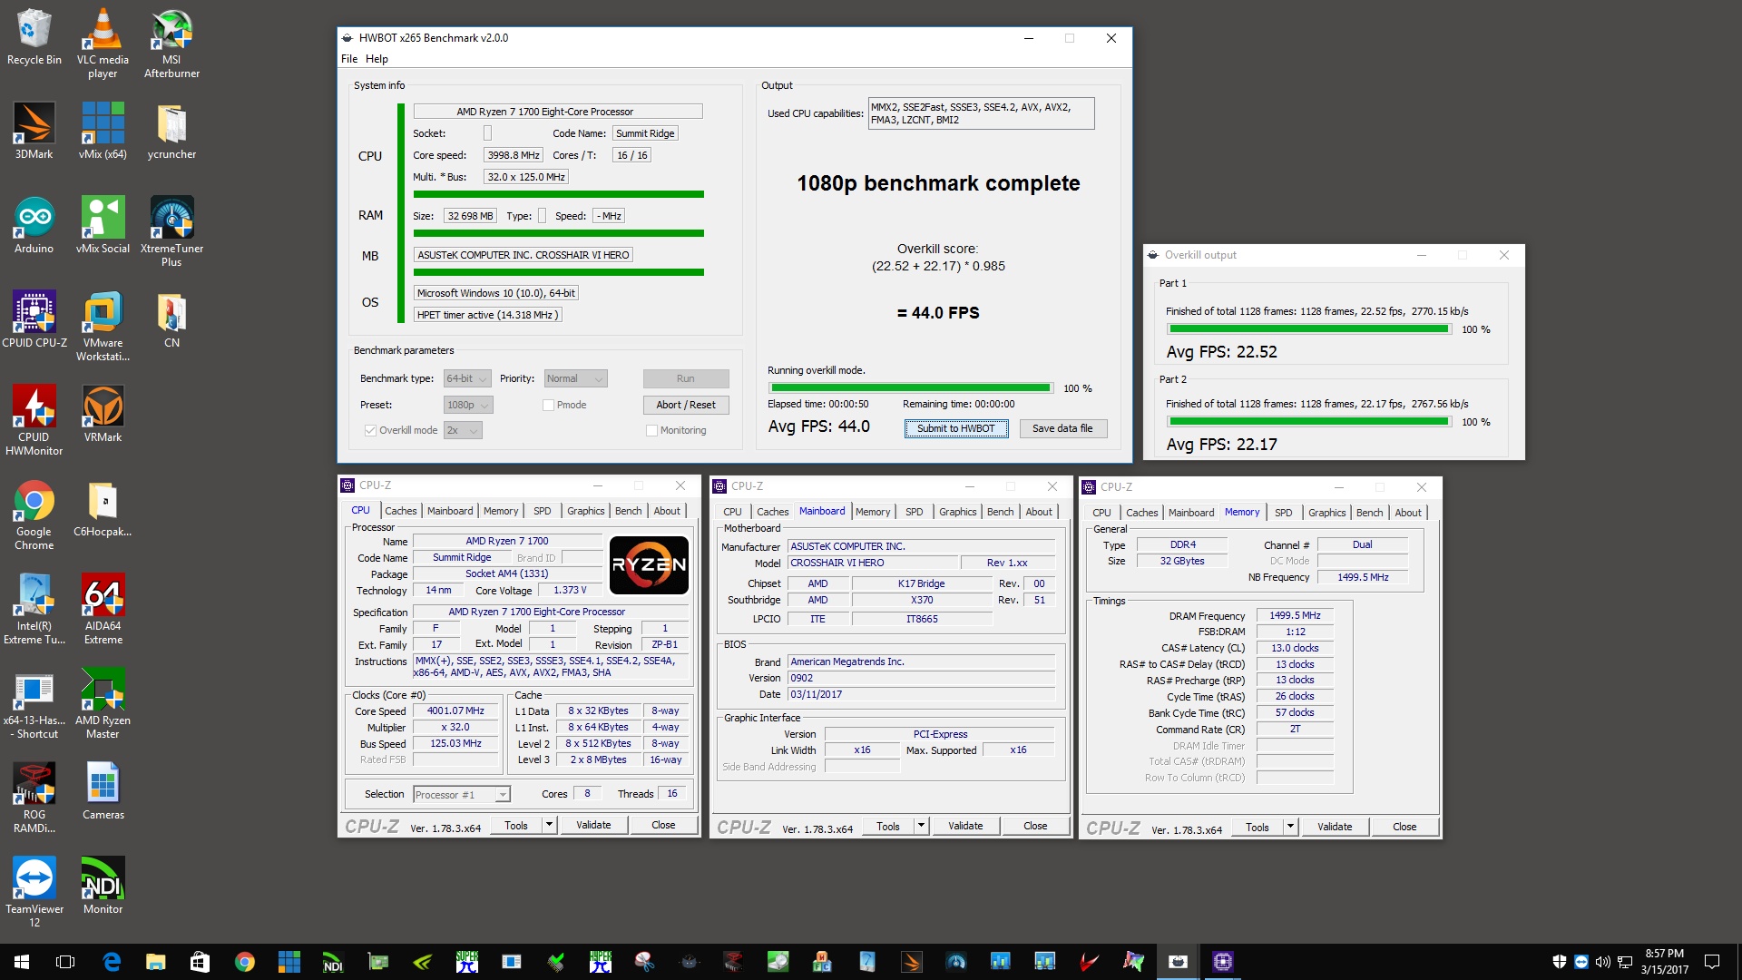Open the File menu in HWBOT x265

349,59
